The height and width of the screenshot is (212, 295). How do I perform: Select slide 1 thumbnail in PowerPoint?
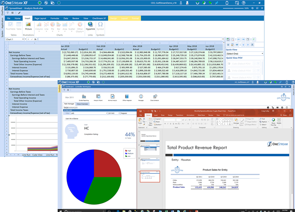coord(150,136)
